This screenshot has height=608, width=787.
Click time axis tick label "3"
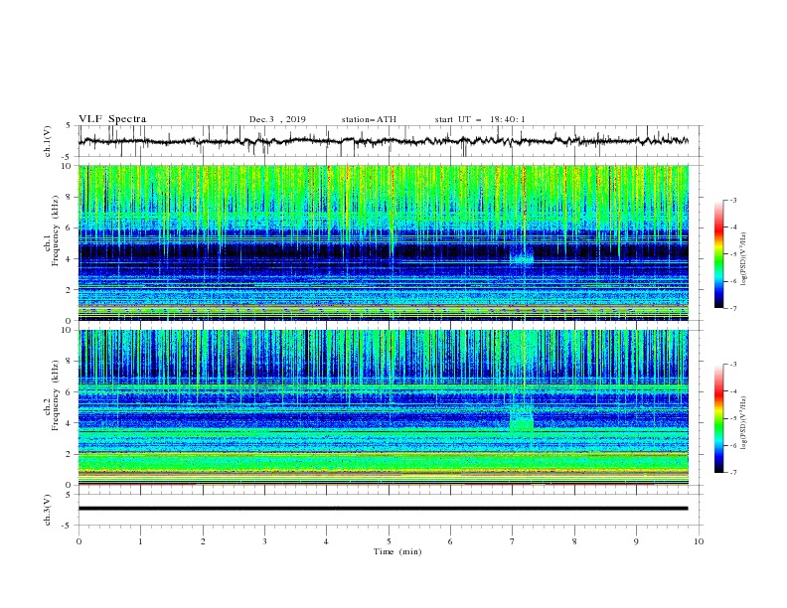pyautogui.click(x=264, y=541)
